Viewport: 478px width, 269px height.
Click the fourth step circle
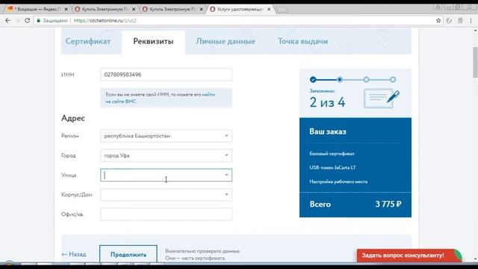393,80
